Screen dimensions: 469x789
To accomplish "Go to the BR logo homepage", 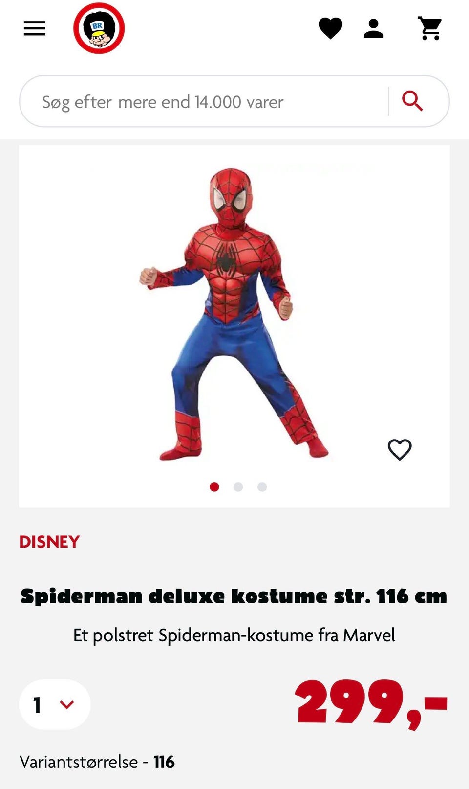I will pyautogui.click(x=99, y=28).
